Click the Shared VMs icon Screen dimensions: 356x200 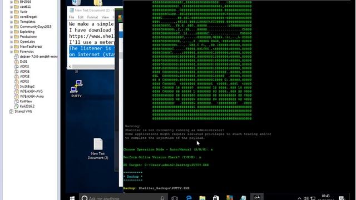click(11, 112)
